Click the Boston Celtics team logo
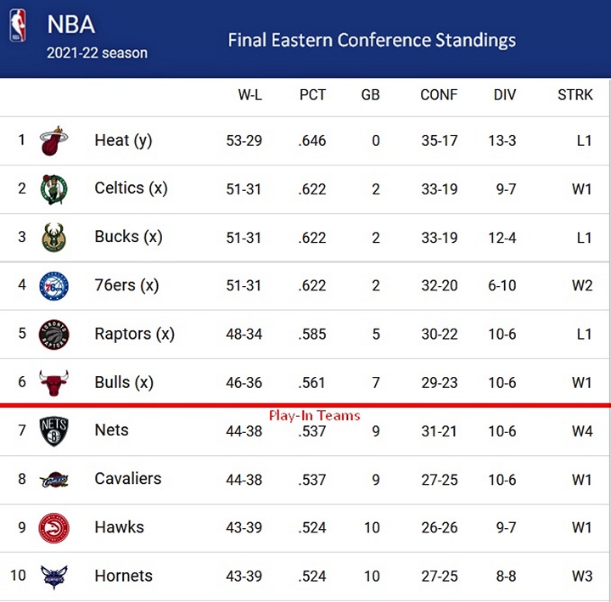The image size is (611, 602). click(x=54, y=188)
